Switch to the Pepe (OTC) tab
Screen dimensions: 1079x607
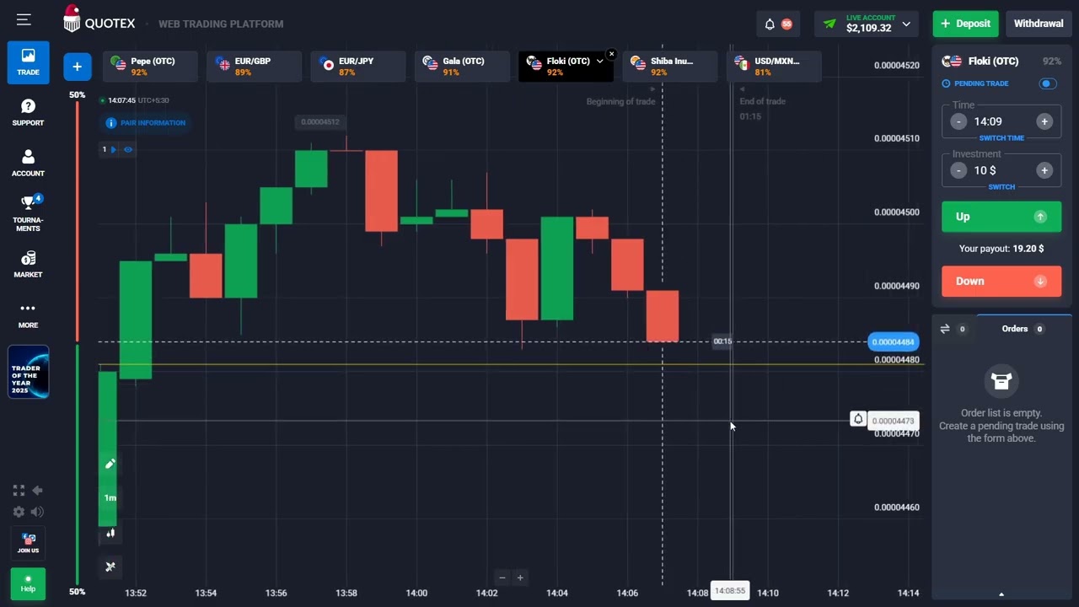pos(151,66)
